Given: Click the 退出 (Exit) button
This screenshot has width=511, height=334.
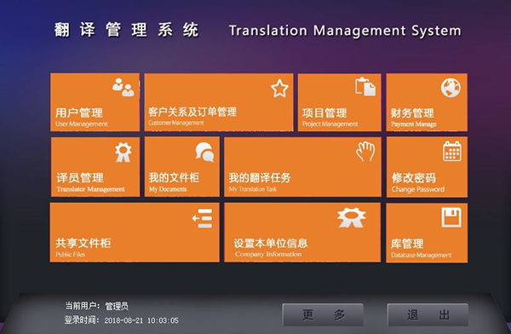Looking at the screenshot, I should [x=428, y=314].
